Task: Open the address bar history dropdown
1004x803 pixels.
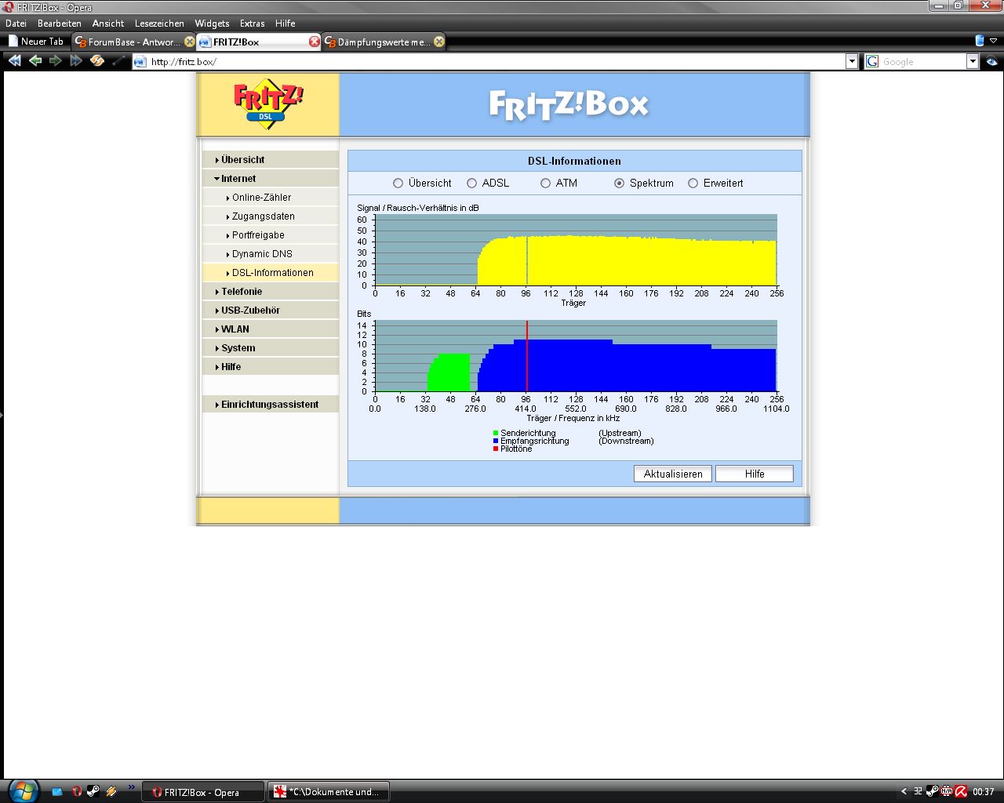Action: coord(852,61)
